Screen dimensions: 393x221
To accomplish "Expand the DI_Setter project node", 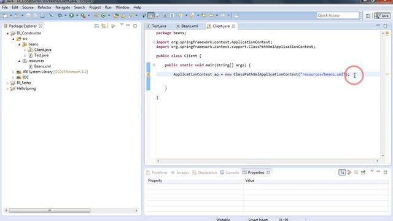I will coord(7,83).
